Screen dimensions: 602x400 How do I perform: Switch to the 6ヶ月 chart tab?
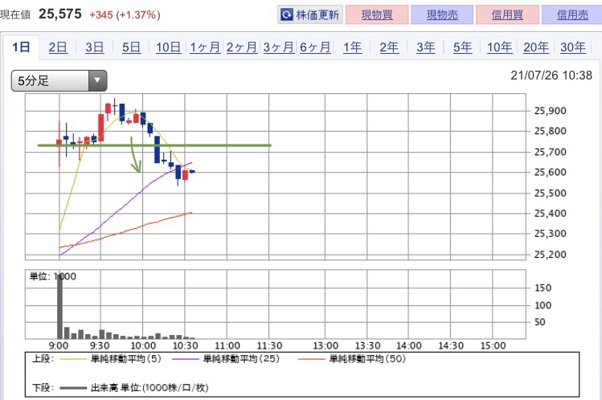[x=315, y=47]
